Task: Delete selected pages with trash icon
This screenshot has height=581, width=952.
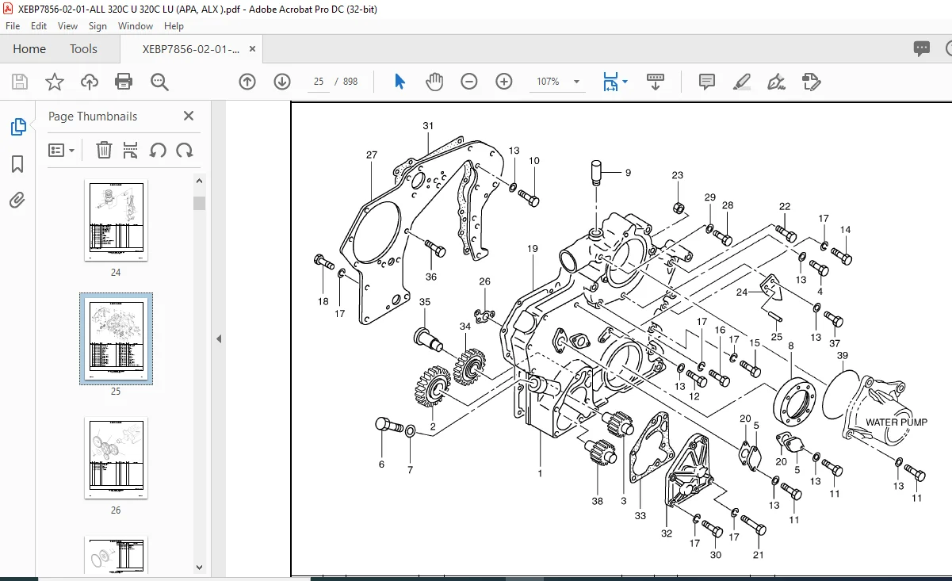Action: point(104,150)
